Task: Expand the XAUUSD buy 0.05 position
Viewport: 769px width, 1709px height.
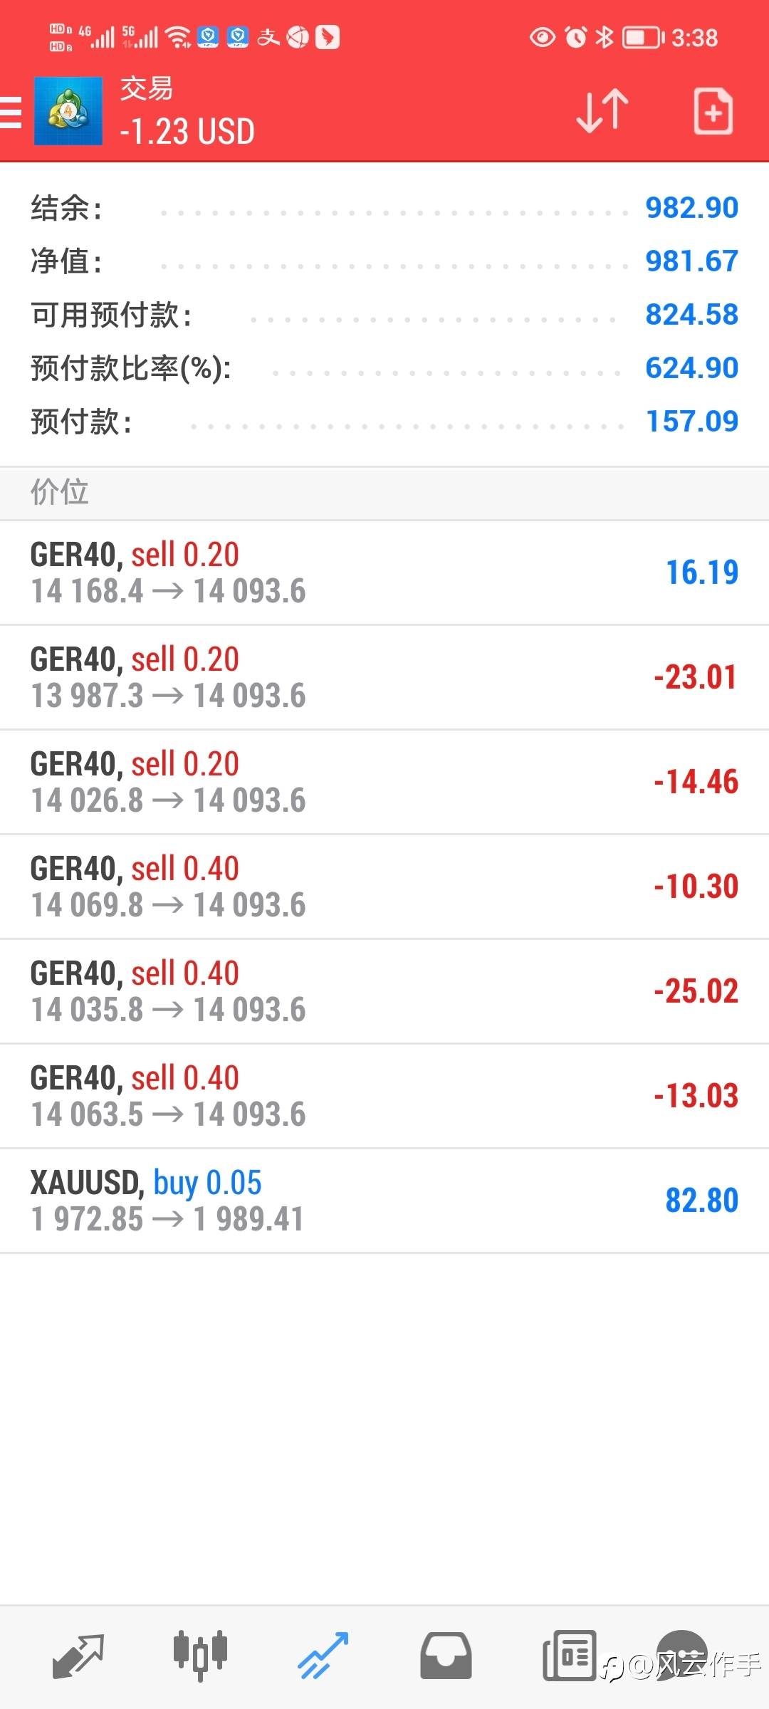Action: coord(384,1201)
